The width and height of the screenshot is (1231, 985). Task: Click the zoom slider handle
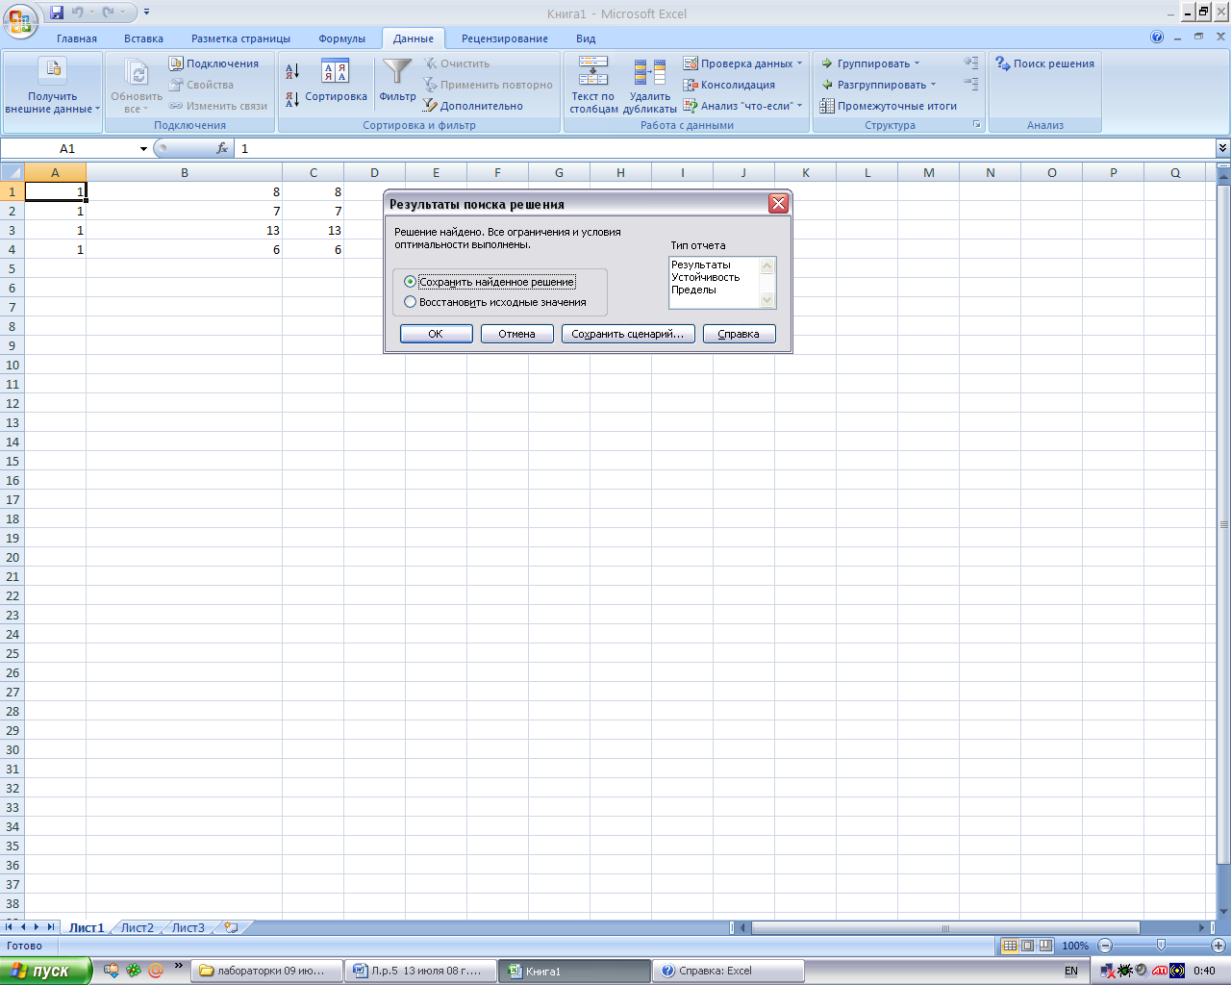tap(1161, 946)
